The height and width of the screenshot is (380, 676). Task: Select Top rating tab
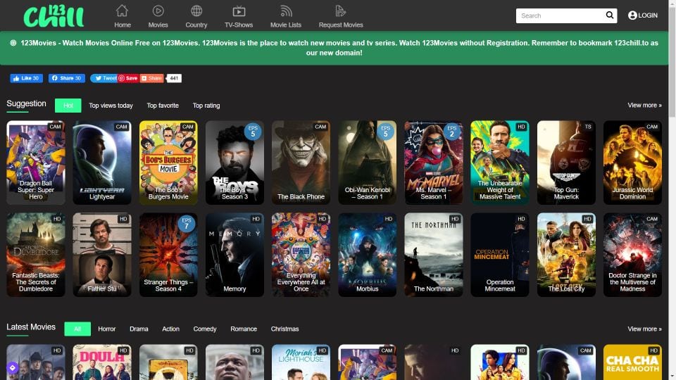tap(206, 106)
